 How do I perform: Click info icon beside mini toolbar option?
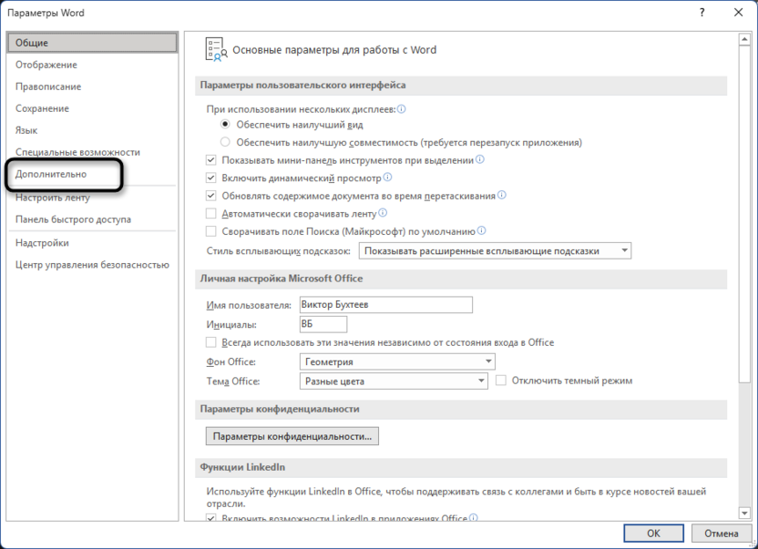479,159
